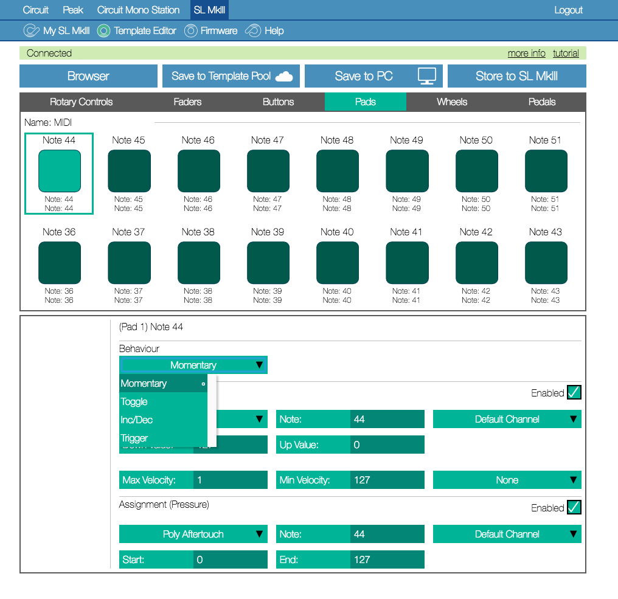This screenshot has width=618, height=599.
Task: Open the SL MkIII product tab
Action: pos(209,10)
